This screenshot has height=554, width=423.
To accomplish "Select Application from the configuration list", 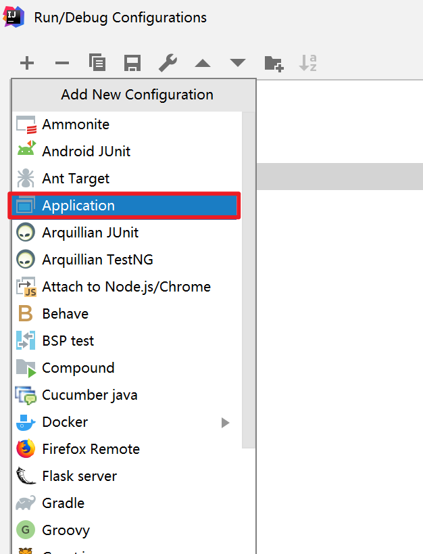I will [78, 206].
